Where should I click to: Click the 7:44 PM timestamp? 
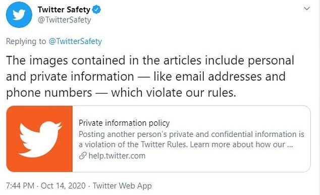coord(20,186)
